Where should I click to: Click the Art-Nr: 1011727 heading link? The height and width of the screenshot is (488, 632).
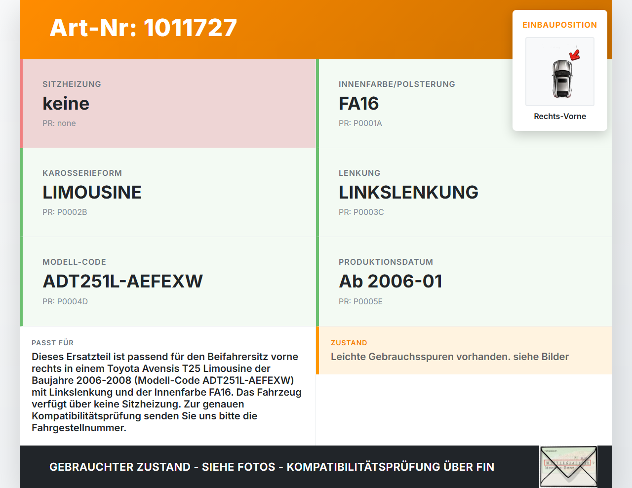coord(143,28)
